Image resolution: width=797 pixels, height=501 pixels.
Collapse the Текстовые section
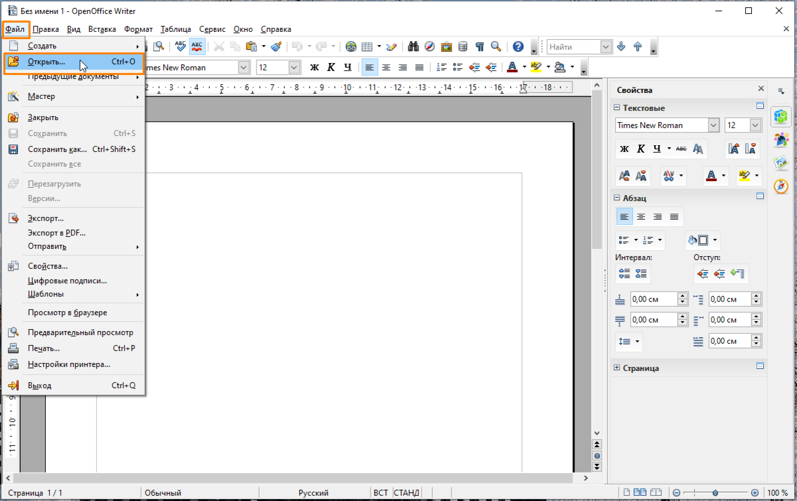point(616,107)
